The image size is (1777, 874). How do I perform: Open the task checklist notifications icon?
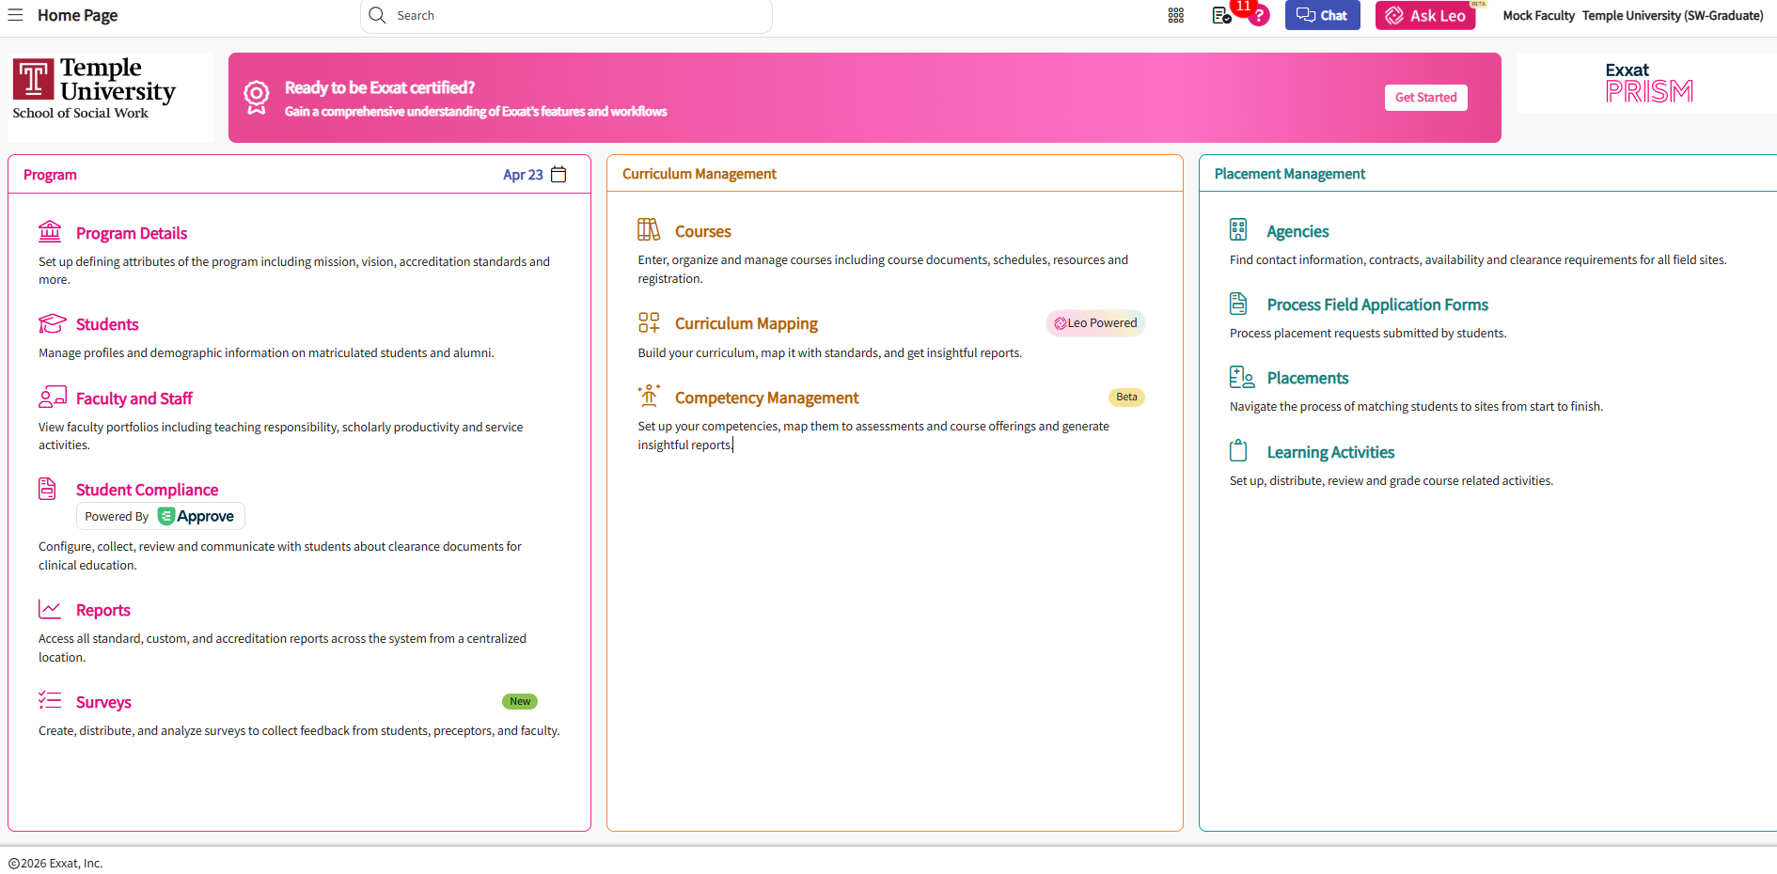[1221, 15]
